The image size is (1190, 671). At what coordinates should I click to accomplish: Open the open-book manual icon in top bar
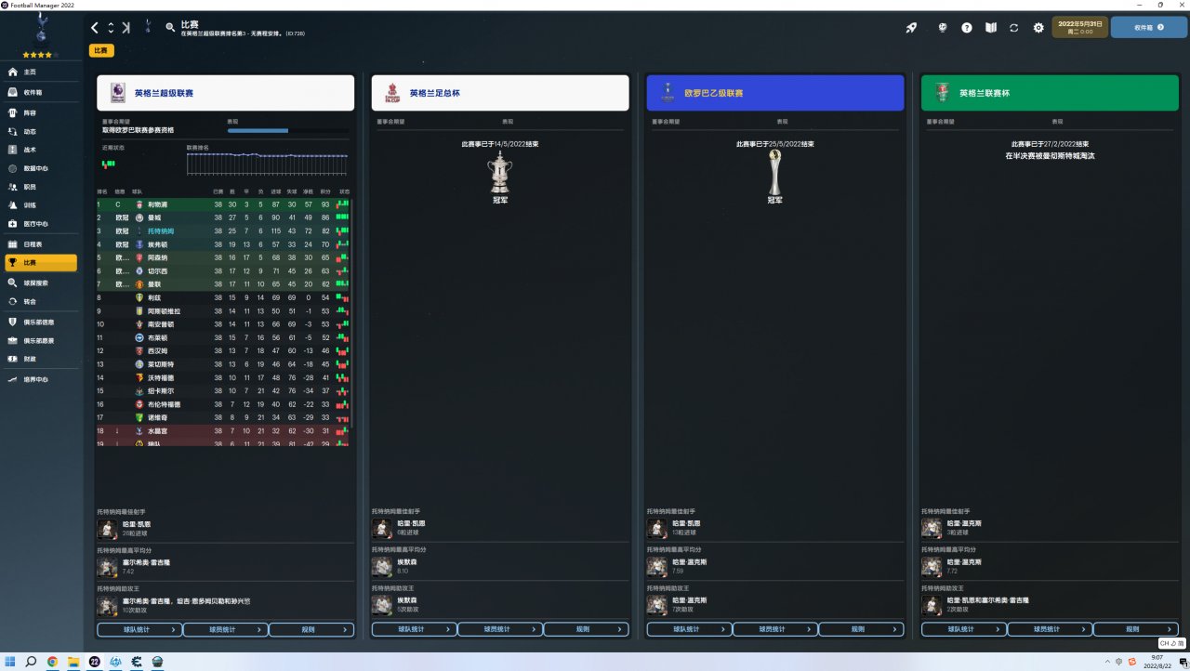[991, 28]
